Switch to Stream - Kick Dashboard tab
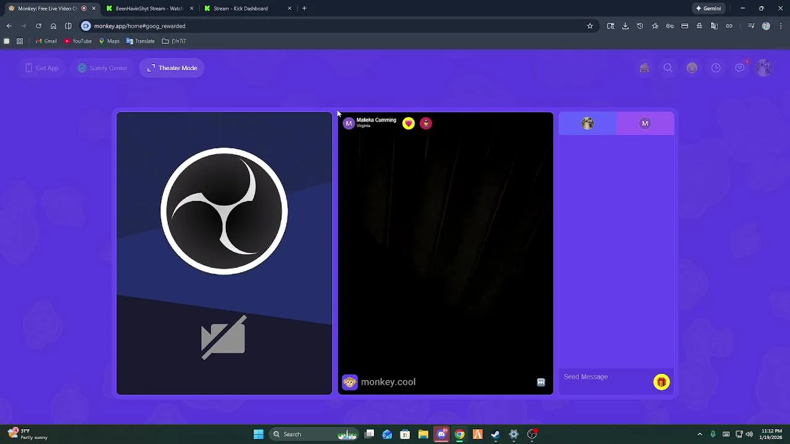The width and height of the screenshot is (790, 444). pos(247,9)
